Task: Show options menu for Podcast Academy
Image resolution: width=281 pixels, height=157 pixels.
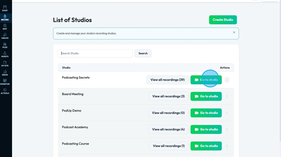Action: click(x=227, y=129)
